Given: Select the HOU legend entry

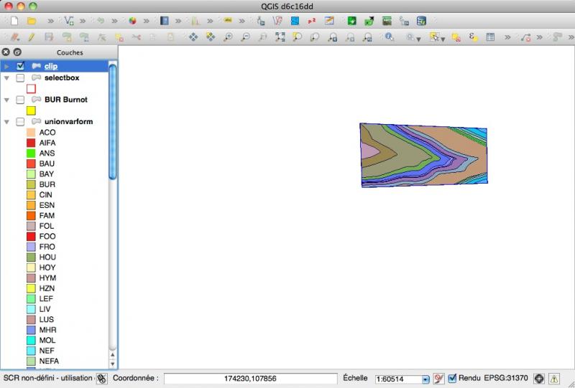Looking at the screenshot, I should click(47, 257).
